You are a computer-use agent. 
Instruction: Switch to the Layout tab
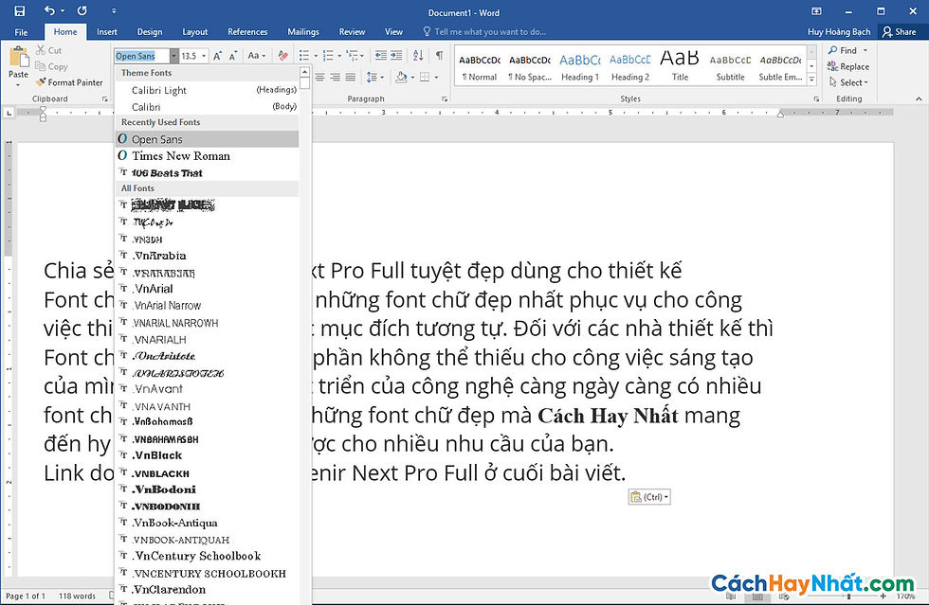195,32
